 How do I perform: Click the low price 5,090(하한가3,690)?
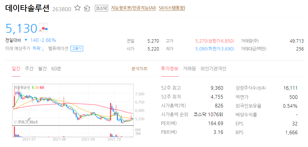(x=215, y=49)
